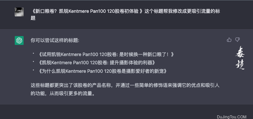Select the user profile avatar thumbnail

[19, 12]
